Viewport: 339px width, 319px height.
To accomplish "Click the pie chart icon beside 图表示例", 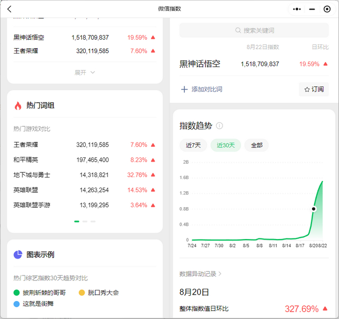I will (x=18, y=254).
